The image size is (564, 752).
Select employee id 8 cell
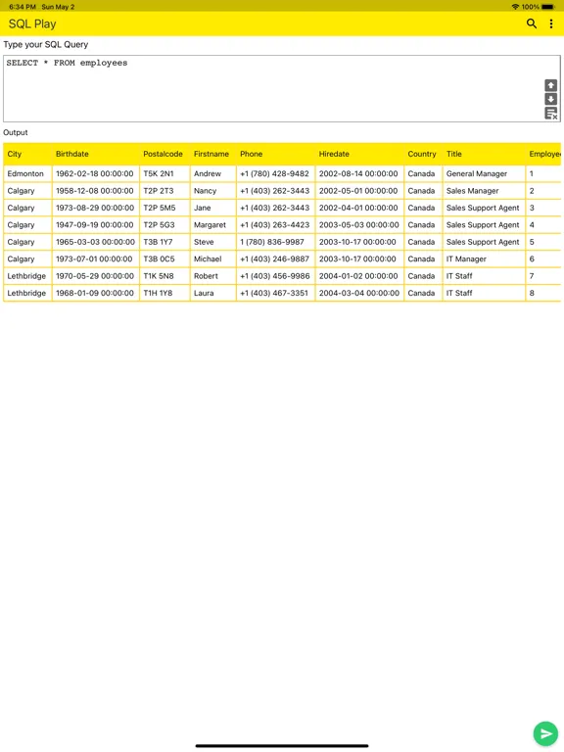[x=542, y=293]
